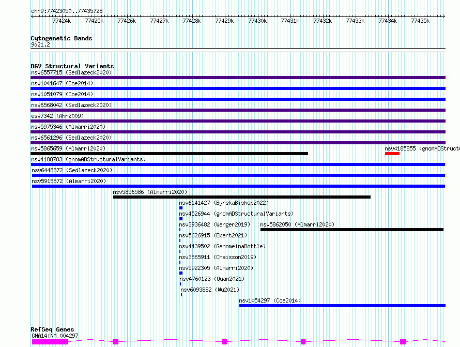Select the black nsv5856586 variant bar
This screenshot has height=347, width=460.
click(242, 197)
